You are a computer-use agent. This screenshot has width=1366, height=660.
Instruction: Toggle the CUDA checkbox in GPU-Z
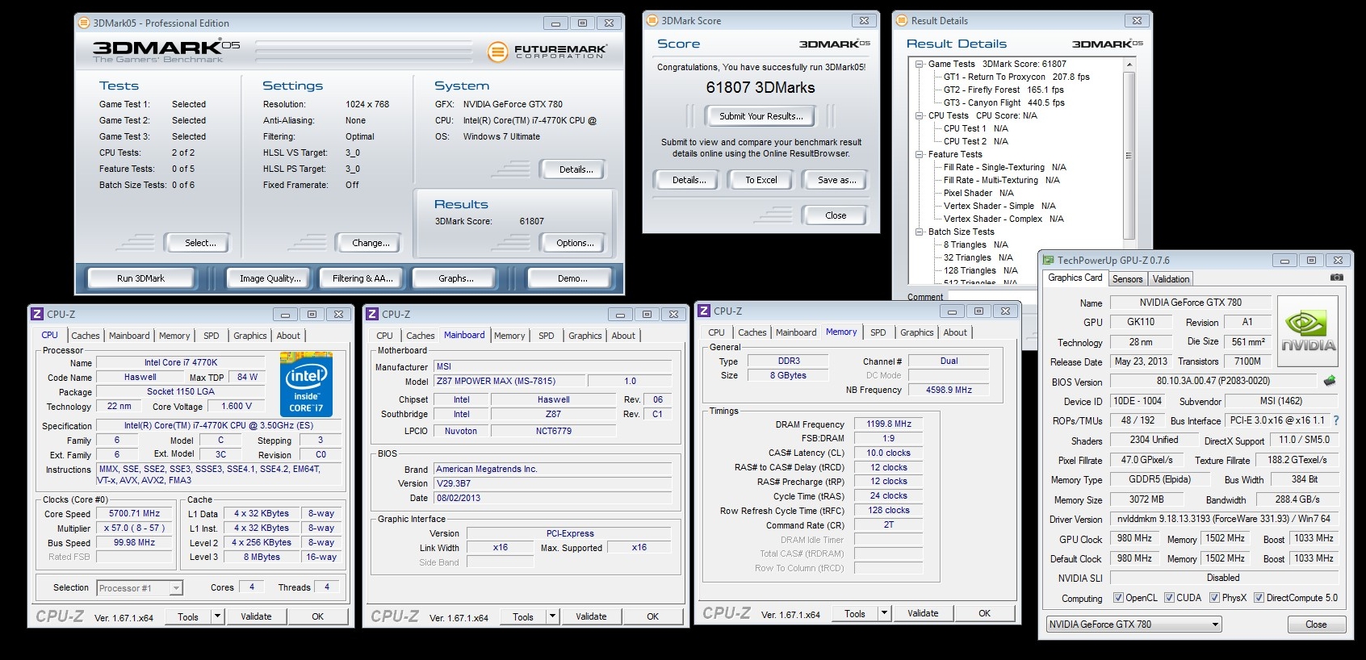pos(1169,598)
